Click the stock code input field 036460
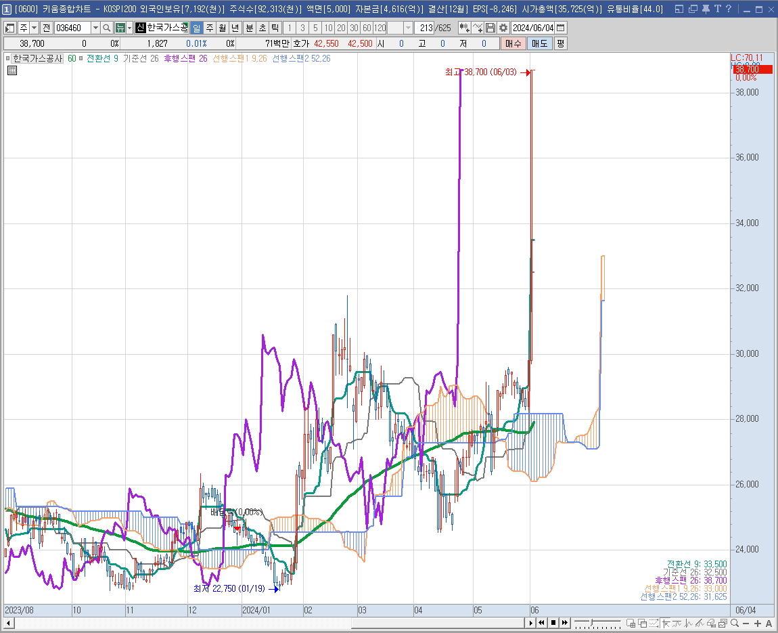The image size is (778, 633). tap(72, 28)
